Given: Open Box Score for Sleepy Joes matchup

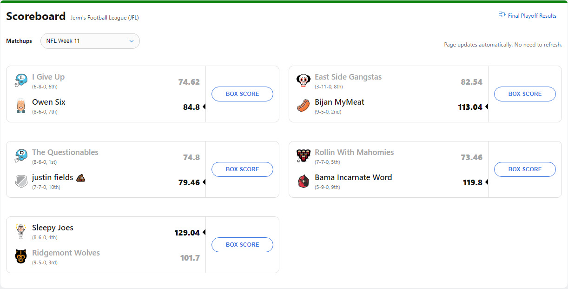Looking at the screenshot, I should coord(242,245).
